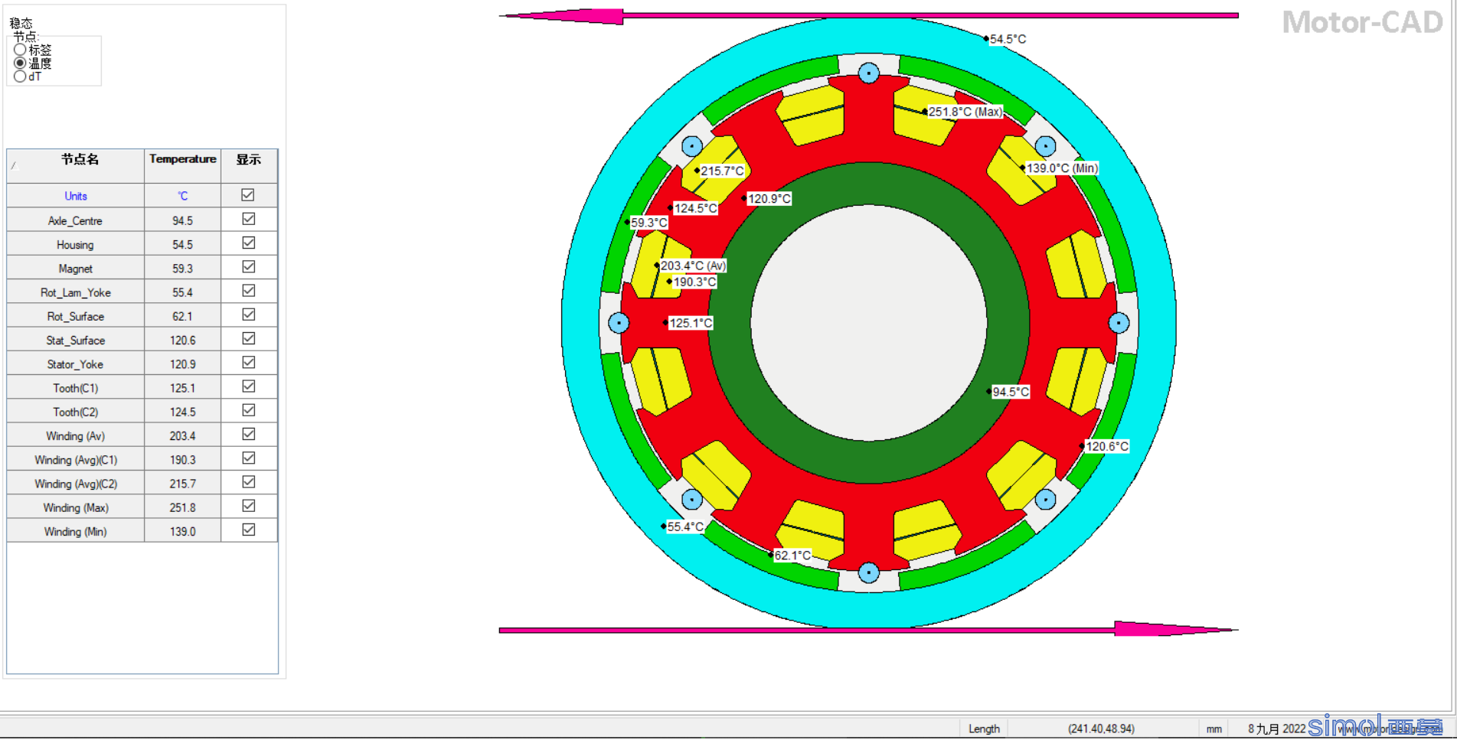Screen dimensions: 1457x740
Task: Select the Stator_Yoke node name cell
Action: click(x=76, y=364)
